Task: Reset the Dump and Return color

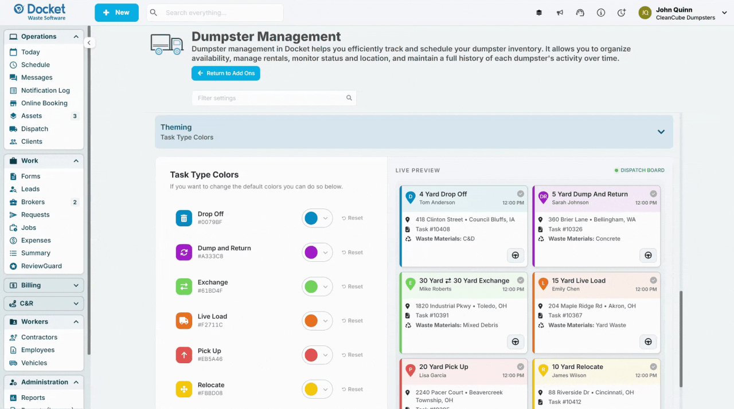Action: 352,252
